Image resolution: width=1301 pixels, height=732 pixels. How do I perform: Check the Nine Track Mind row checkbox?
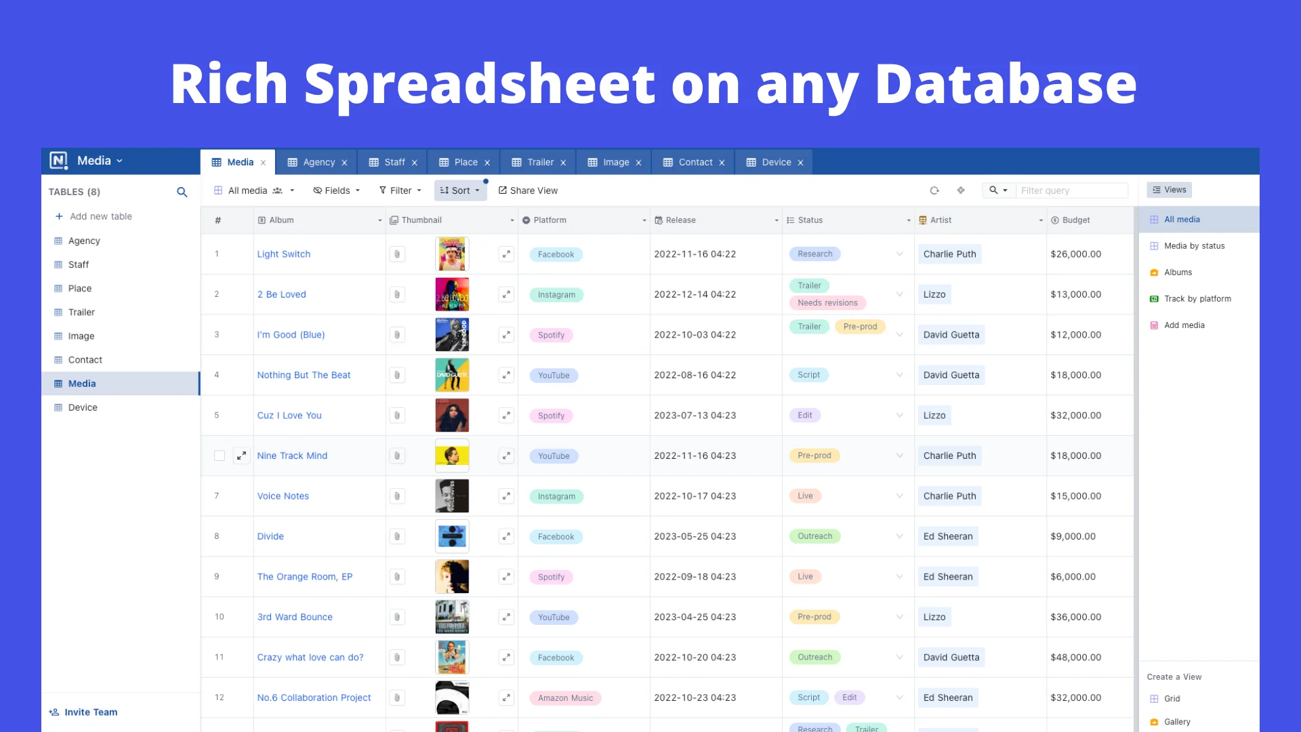click(219, 455)
